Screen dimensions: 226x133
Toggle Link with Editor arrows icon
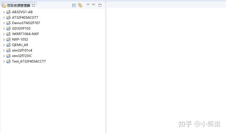coord(80,5)
